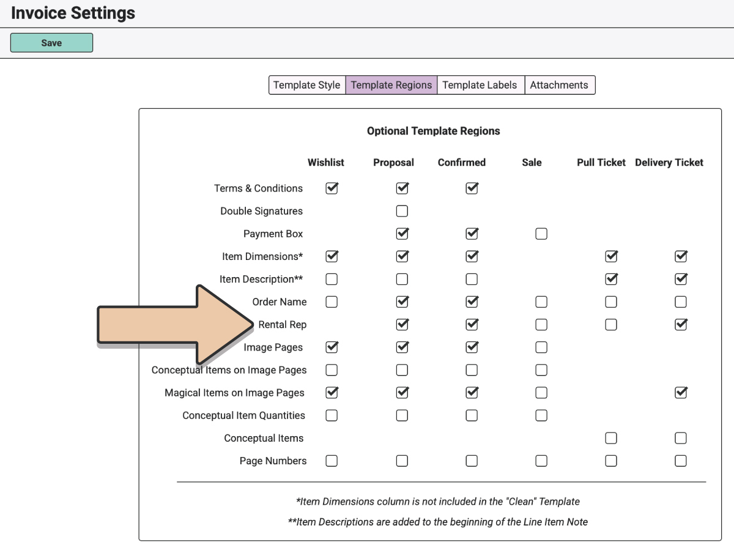Image resolution: width=734 pixels, height=553 pixels.
Task: Uncheck Magical Items on Image Pages for Wishlist
Action: pos(332,393)
